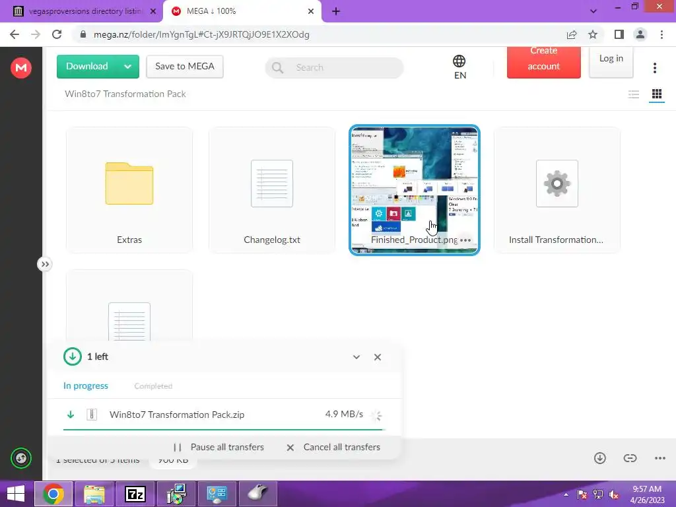The height and width of the screenshot is (507, 676).
Task: Click the MEGA logo in the sidebar
Action: tap(20, 68)
